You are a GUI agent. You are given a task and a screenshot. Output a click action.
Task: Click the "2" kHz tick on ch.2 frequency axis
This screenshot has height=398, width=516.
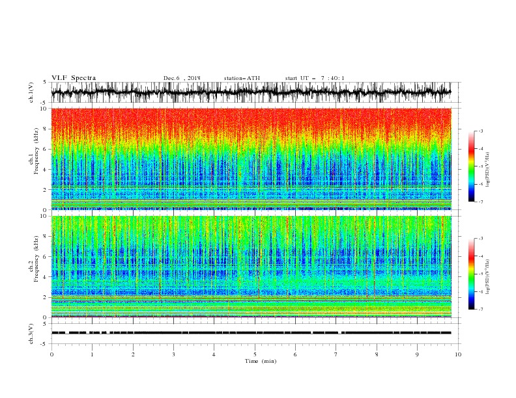tap(45, 297)
